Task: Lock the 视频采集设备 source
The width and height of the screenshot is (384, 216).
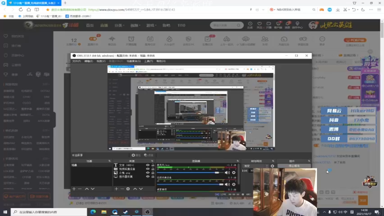Action: point(153,169)
